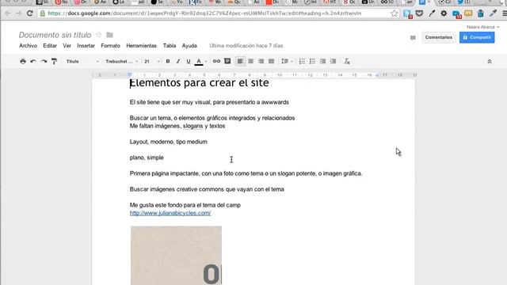This screenshot has width=507, height=285.
Task: Open the julianabicycles.com link
Action: (170, 213)
